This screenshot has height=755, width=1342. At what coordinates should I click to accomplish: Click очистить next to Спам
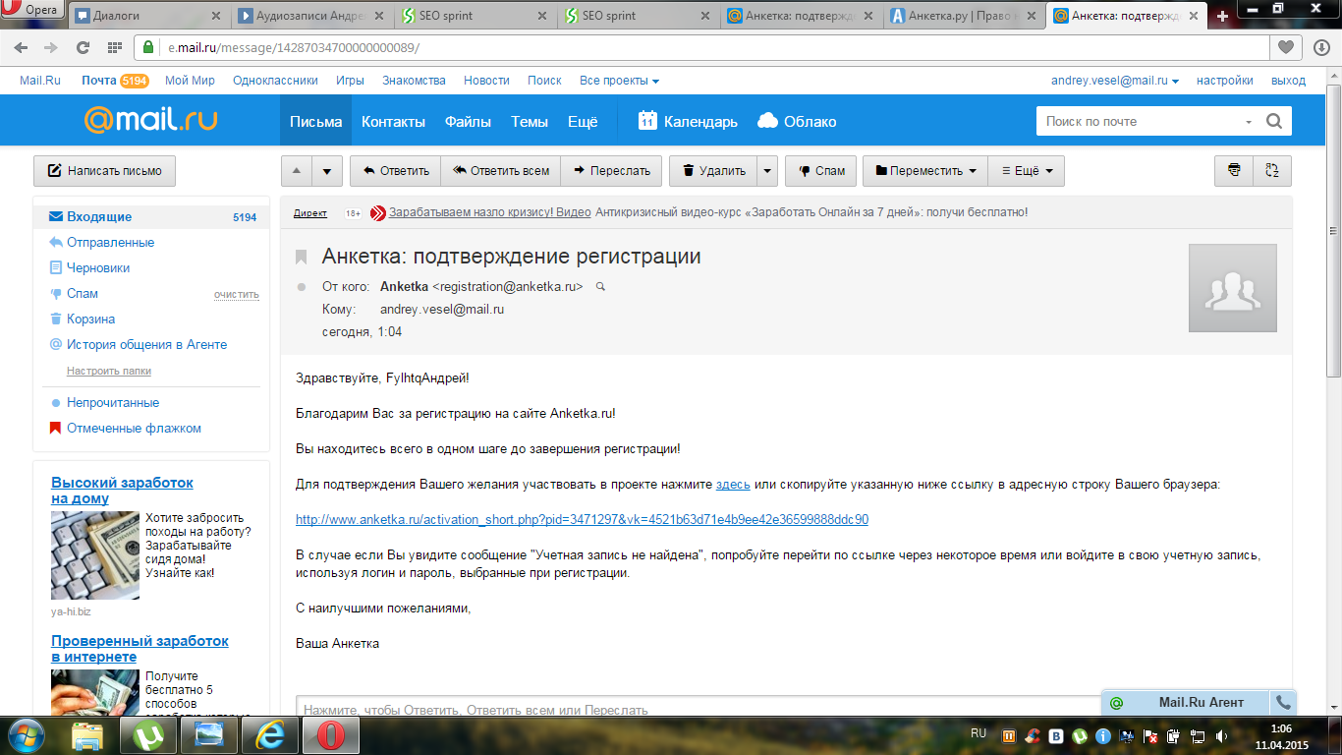point(237,294)
